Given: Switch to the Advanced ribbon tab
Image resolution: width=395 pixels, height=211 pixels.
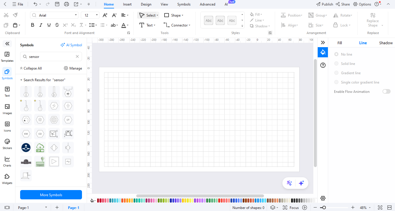Looking at the screenshot, I should [x=207, y=4].
